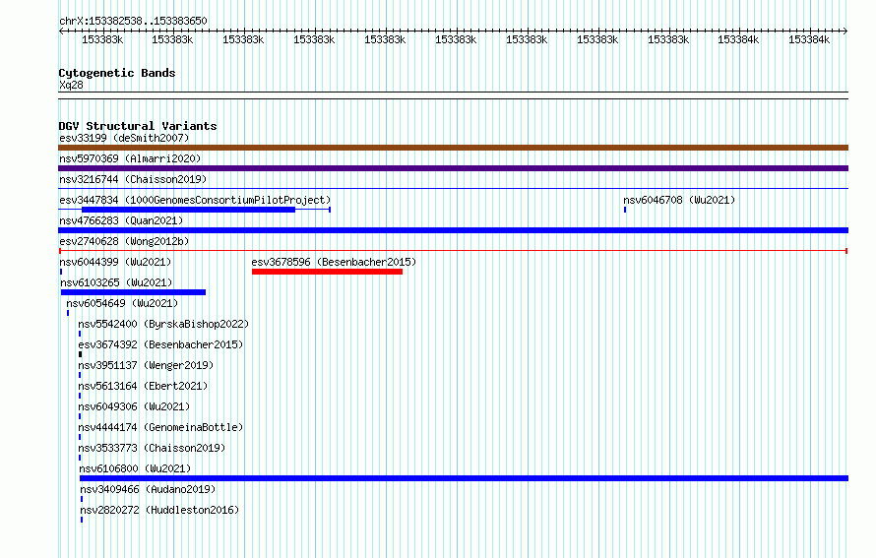
Task: Open esv3678596 (Besenbacher2015) label
Action: click(334, 262)
